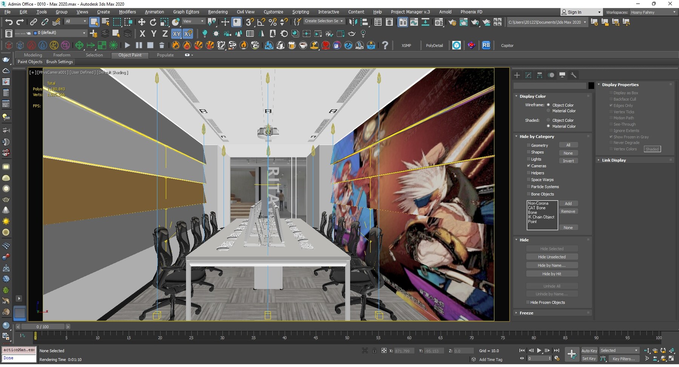Select the Select and Rotate tool

[x=153, y=21]
